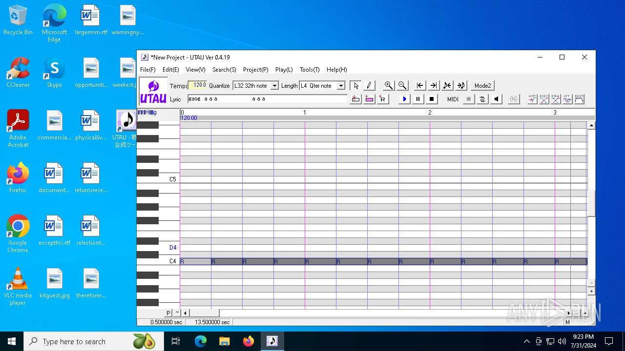625x351 pixels.
Task: Click the zoom in magnifier
Action: tap(389, 85)
